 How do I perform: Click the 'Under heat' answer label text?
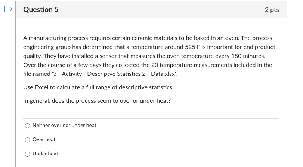pos(45,154)
